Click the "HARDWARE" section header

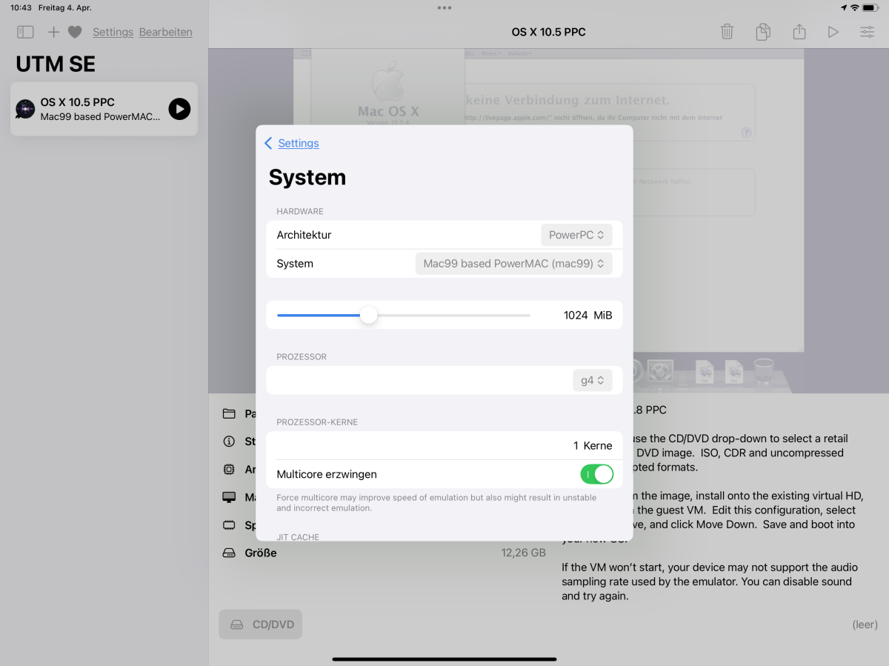click(300, 211)
